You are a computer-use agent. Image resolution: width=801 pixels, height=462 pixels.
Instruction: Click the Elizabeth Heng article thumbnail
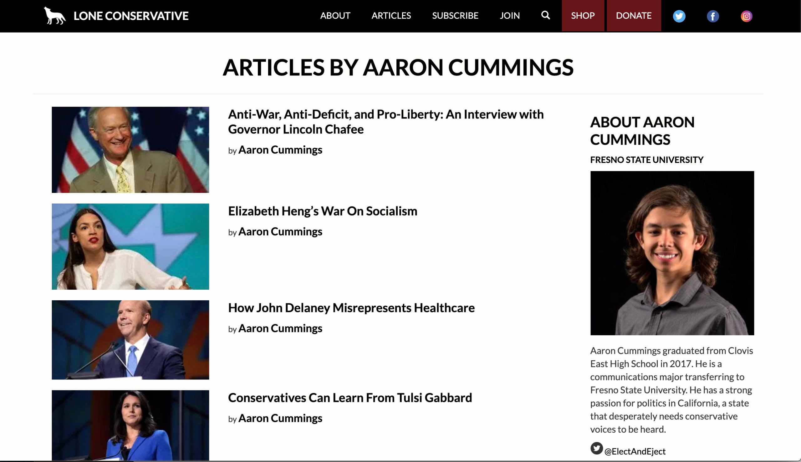tap(130, 246)
